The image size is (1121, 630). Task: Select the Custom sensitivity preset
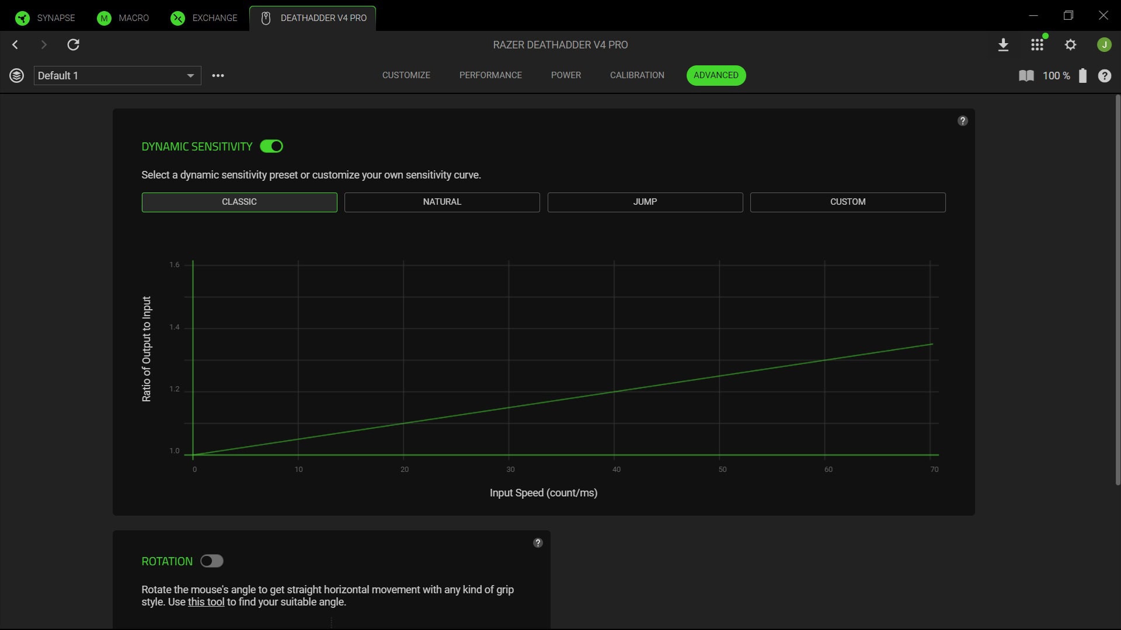[x=848, y=202]
